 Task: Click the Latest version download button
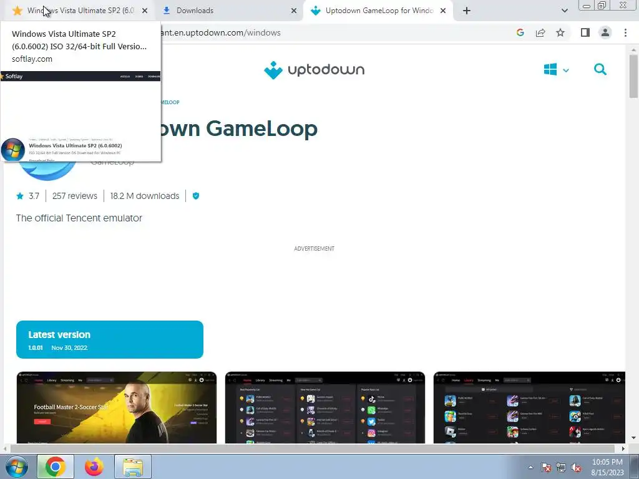110,340
